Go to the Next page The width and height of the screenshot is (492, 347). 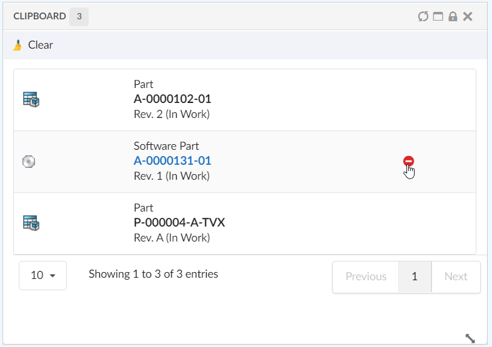tap(456, 276)
